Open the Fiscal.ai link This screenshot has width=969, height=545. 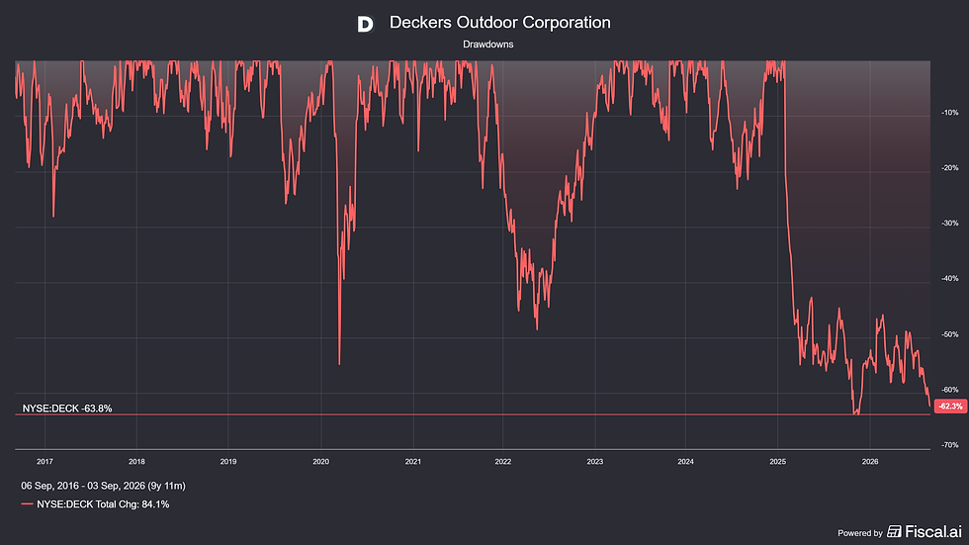[925, 531]
